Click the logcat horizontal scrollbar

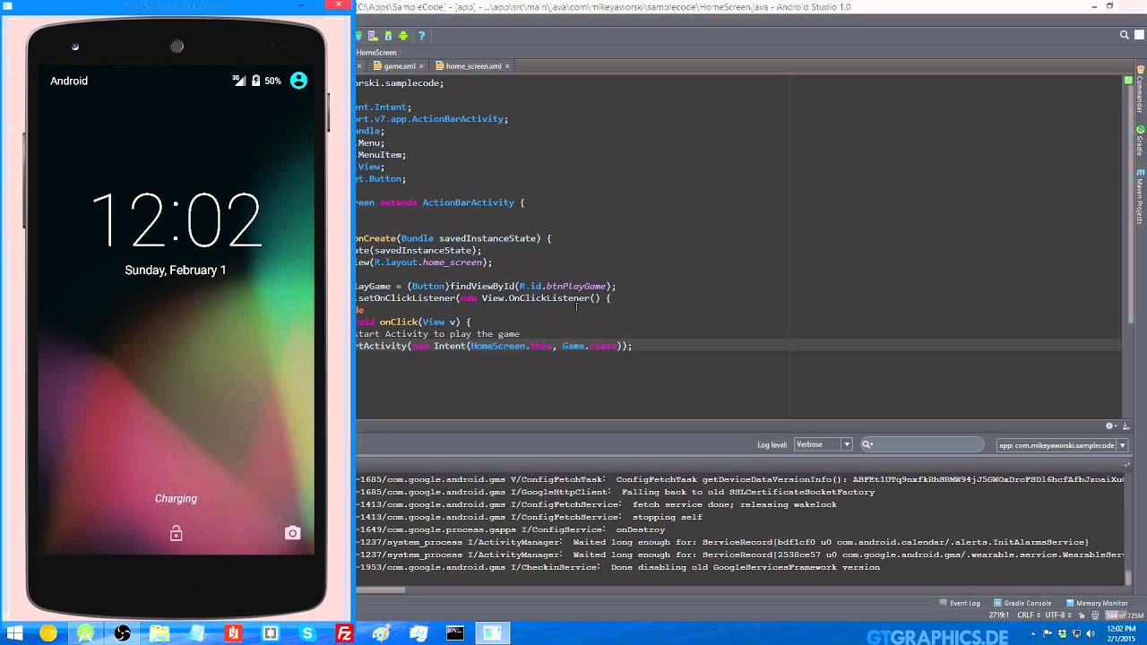point(381,589)
